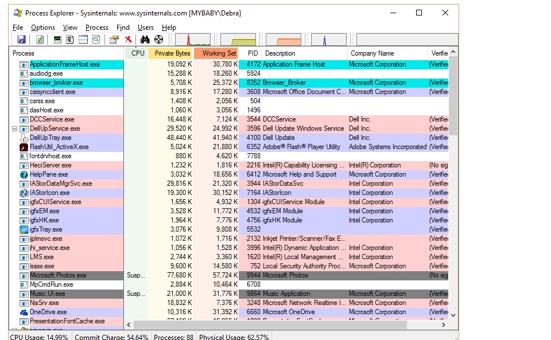
Task: Click the Refresh Now toolbar icon
Action: click(x=40, y=40)
